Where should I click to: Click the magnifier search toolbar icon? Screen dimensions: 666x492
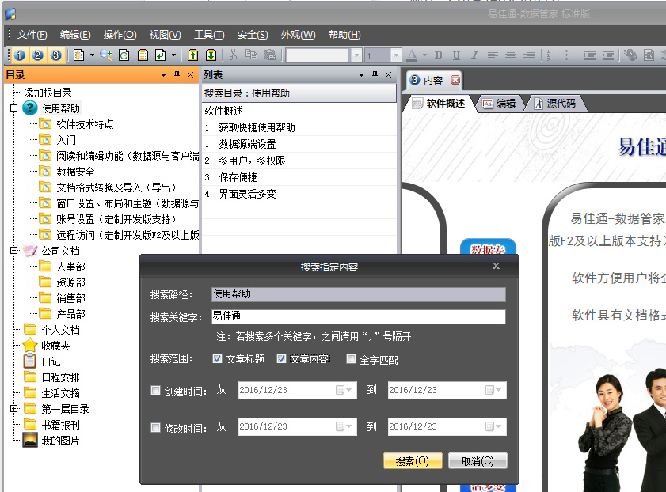pyautogui.click(x=106, y=55)
